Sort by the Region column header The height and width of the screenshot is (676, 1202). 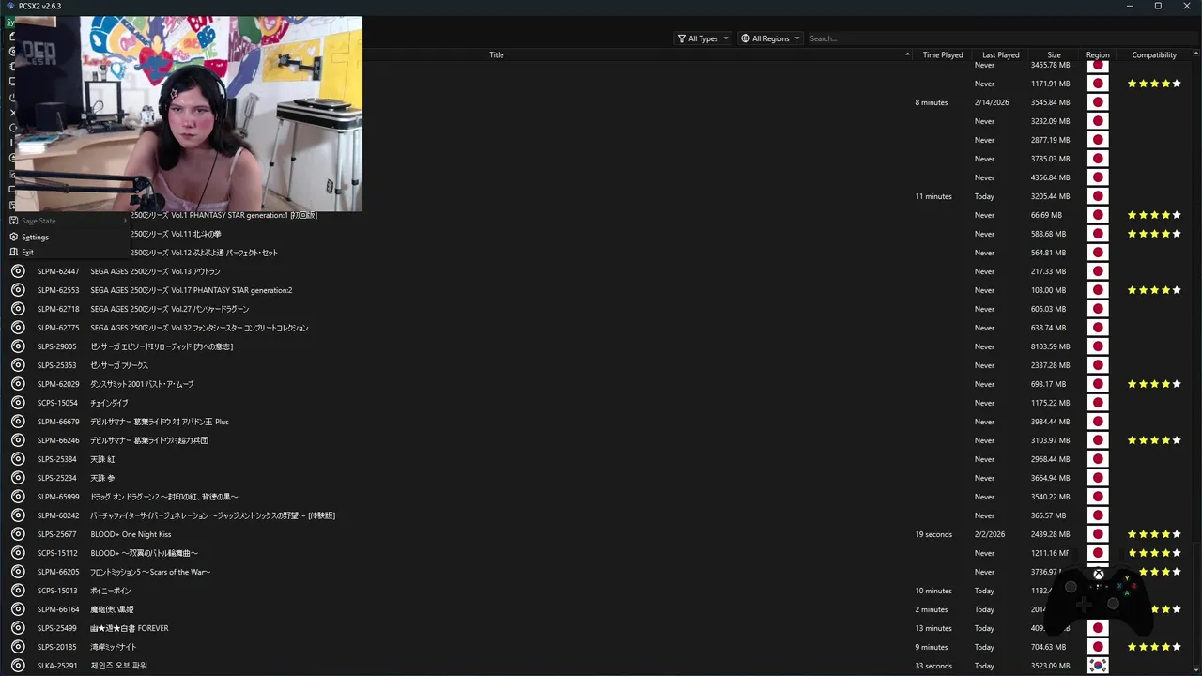1098,55
